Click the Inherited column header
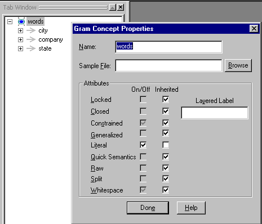 click(167, 89)
